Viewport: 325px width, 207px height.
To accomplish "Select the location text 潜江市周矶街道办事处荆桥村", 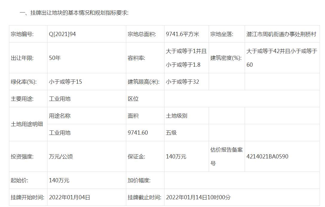I will pyautogui.click(x=281, y=34).
